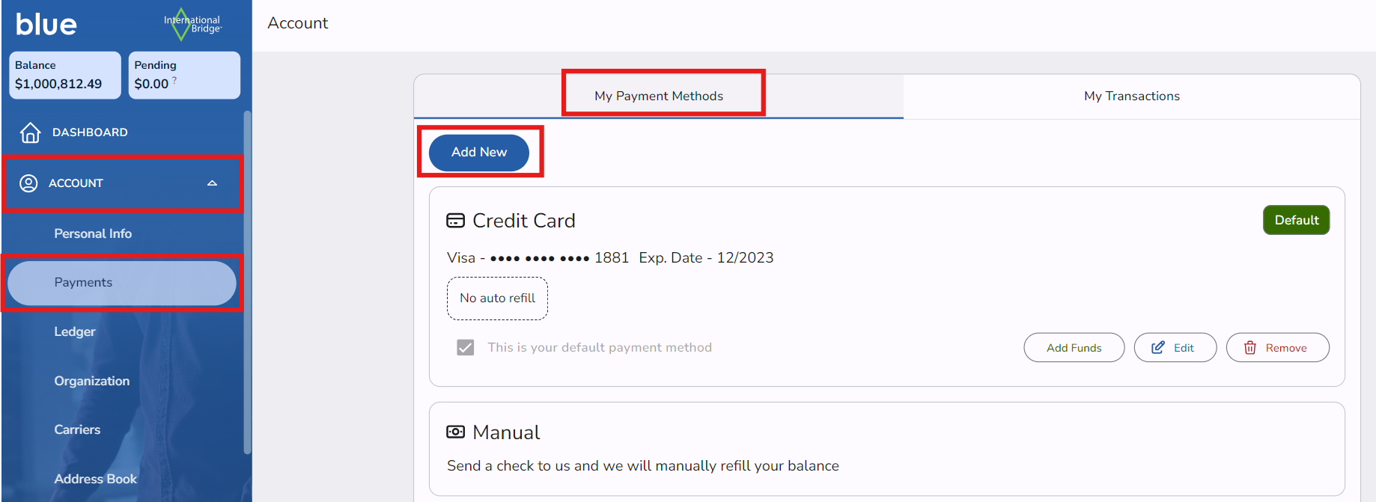Image resolution: width=1376 pixels, height=502 pixels.
Task: Click the Add Funds button
Action: 1074,348
